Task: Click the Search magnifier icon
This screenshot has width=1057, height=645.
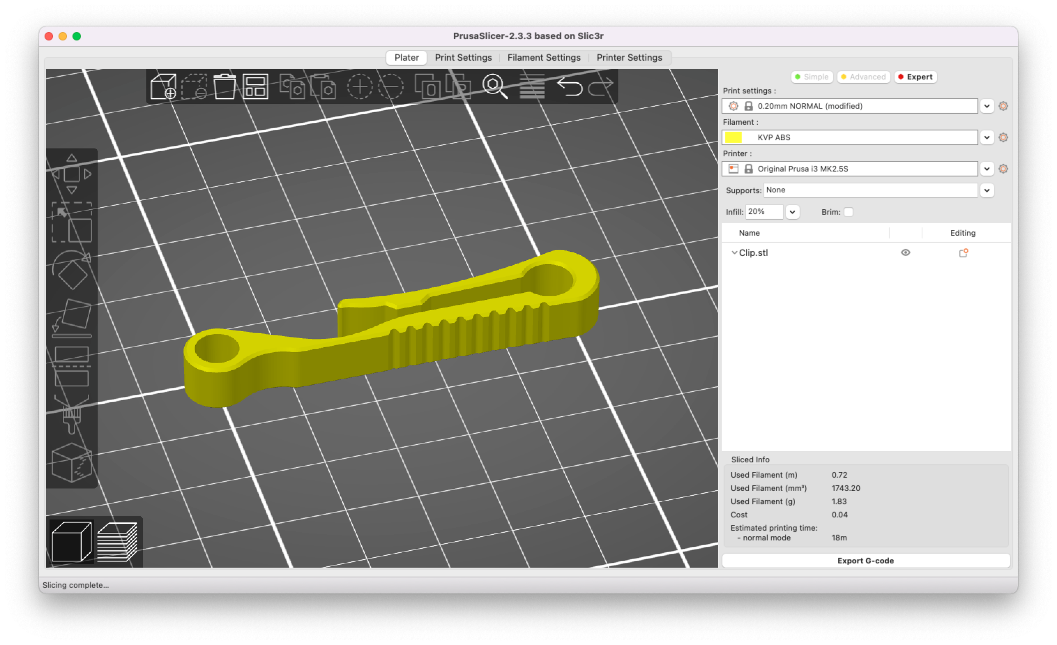Action: 495,86
